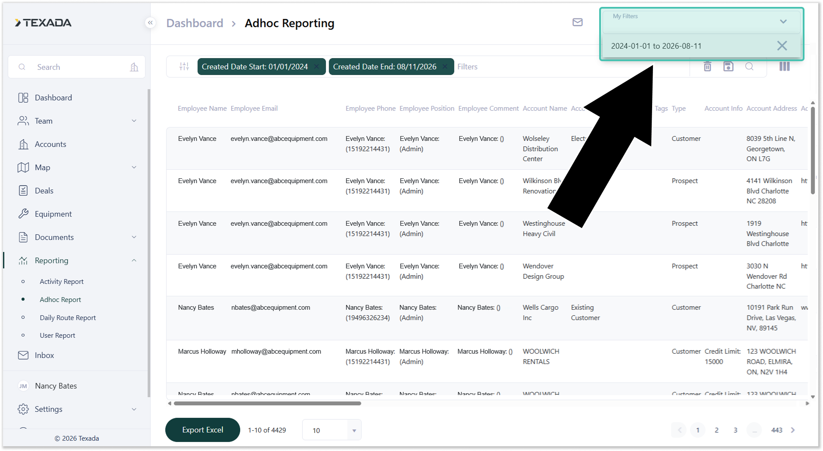This screenshot has height=451, width=823.
Task: Jump to last page 443
Action: click(x=777, y=430)
